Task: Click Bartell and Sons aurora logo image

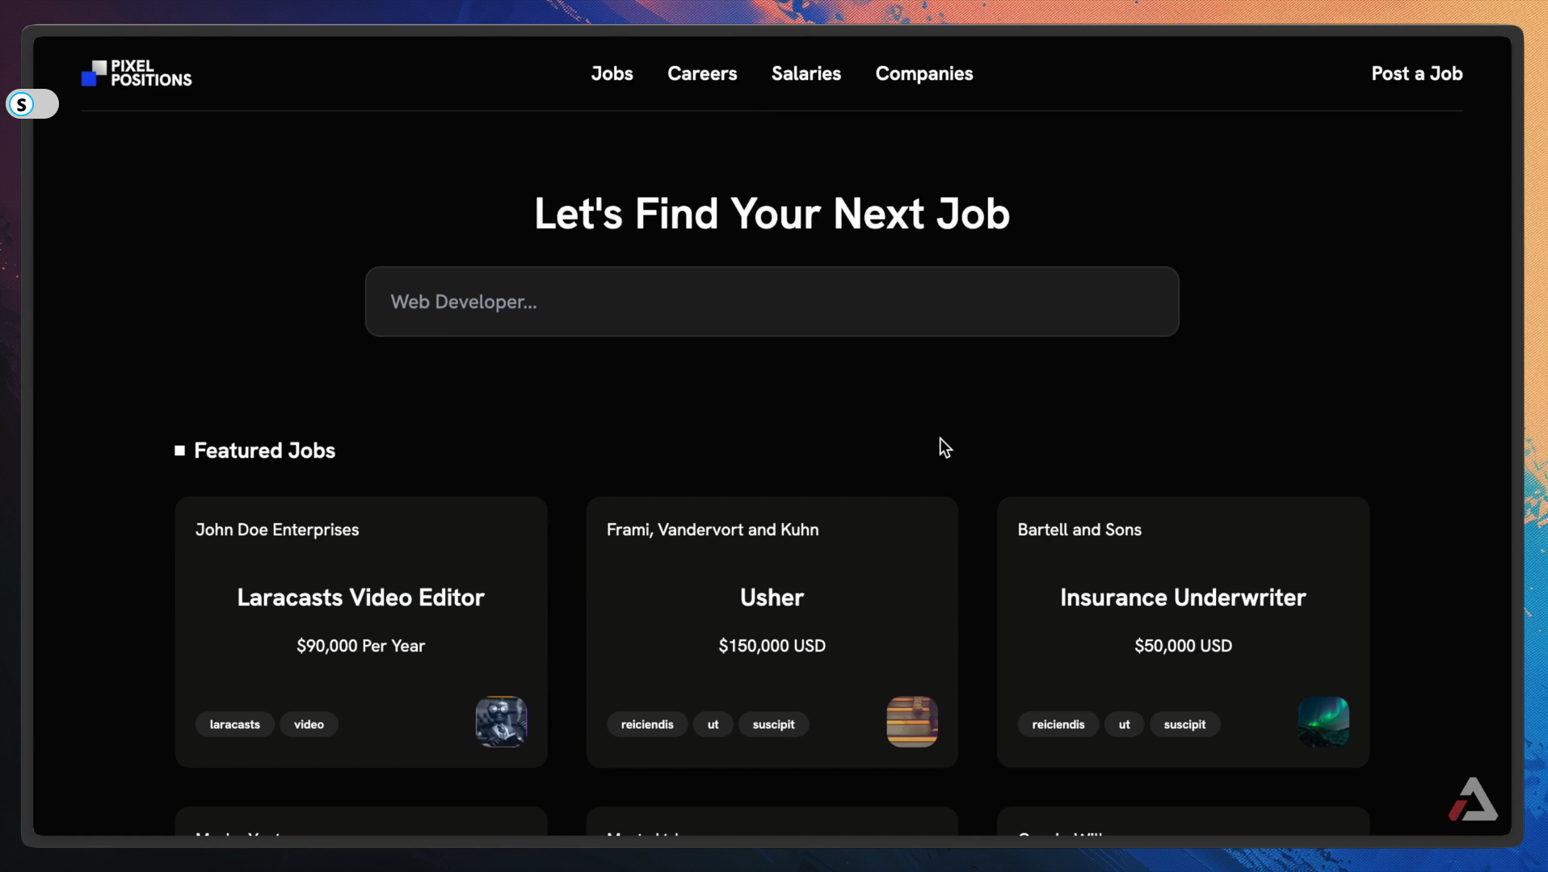Action: point(1323,721)
